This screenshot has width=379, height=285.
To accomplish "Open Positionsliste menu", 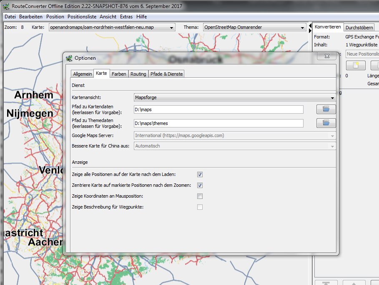I will pos(82,17).
